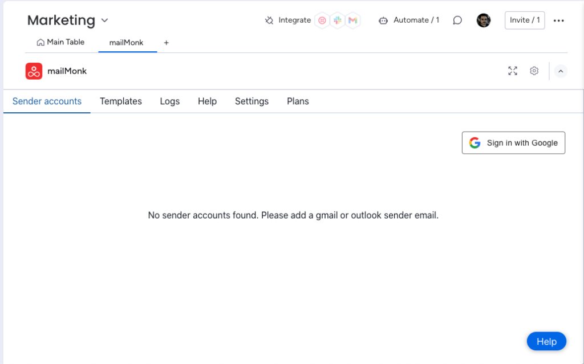The width and height of the screenshot is (584, 364).
Task: Open the board discussion chat icon
Action: pos(457,21)
